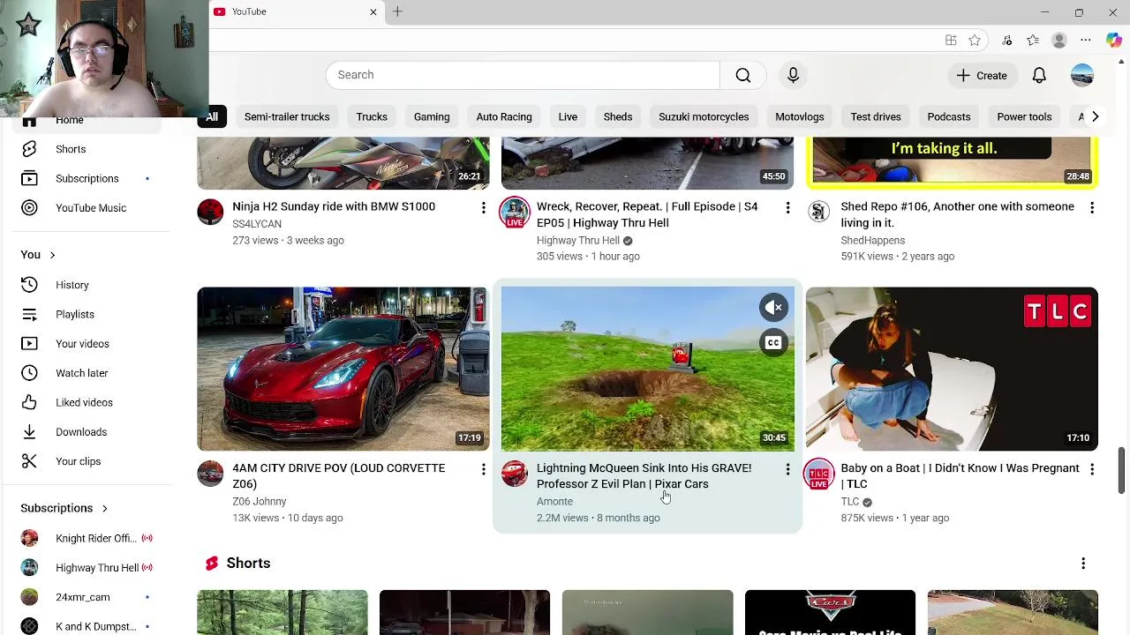Select Trucks filter chip
The image size is (1130, 635).
372,116
